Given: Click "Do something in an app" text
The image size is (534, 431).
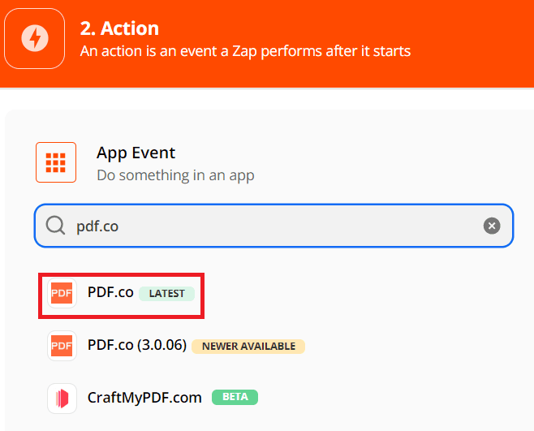Looking at the screenshot, I should (x=175, y=175).
